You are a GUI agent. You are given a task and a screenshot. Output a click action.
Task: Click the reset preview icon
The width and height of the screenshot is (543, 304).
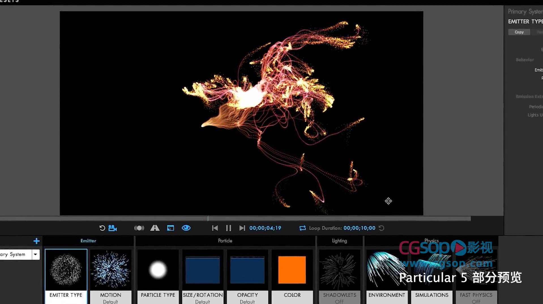[102, 228]
